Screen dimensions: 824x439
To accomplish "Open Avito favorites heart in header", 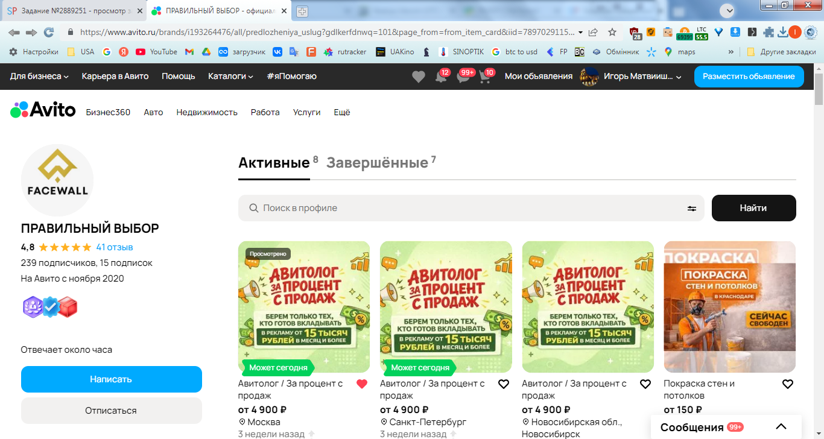I will (x=419, y=77).
